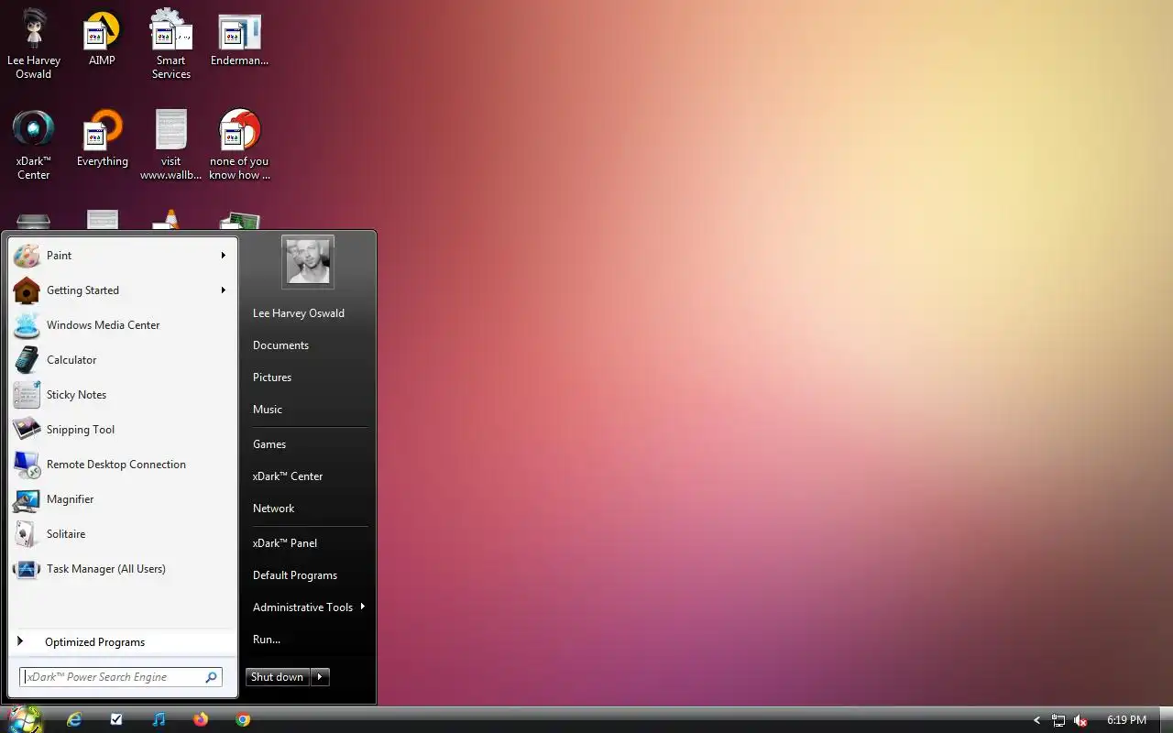Start the Snipping Tool
Image resolution: width=1173 pixels, height=733 pixels.
pos(123,430)
